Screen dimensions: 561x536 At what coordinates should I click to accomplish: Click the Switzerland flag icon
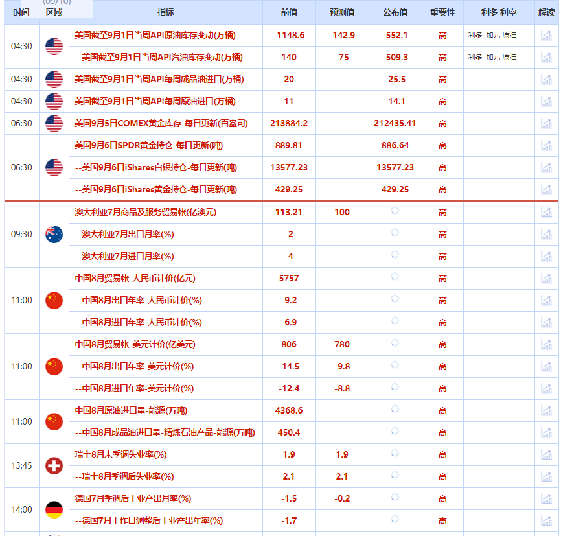(x=54, y=465)
